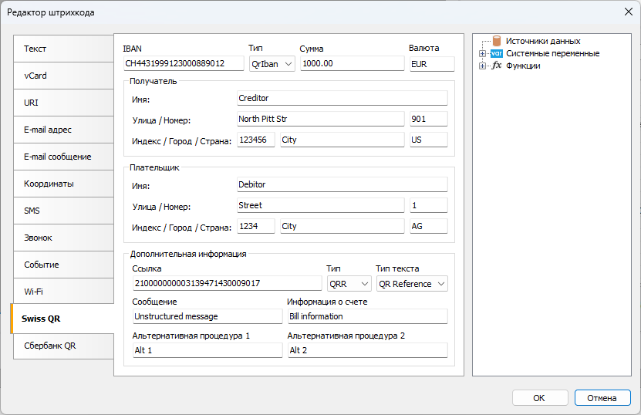Click the Debitor name field
This screenshot has height=415, width=641.
tap(342, 184)
